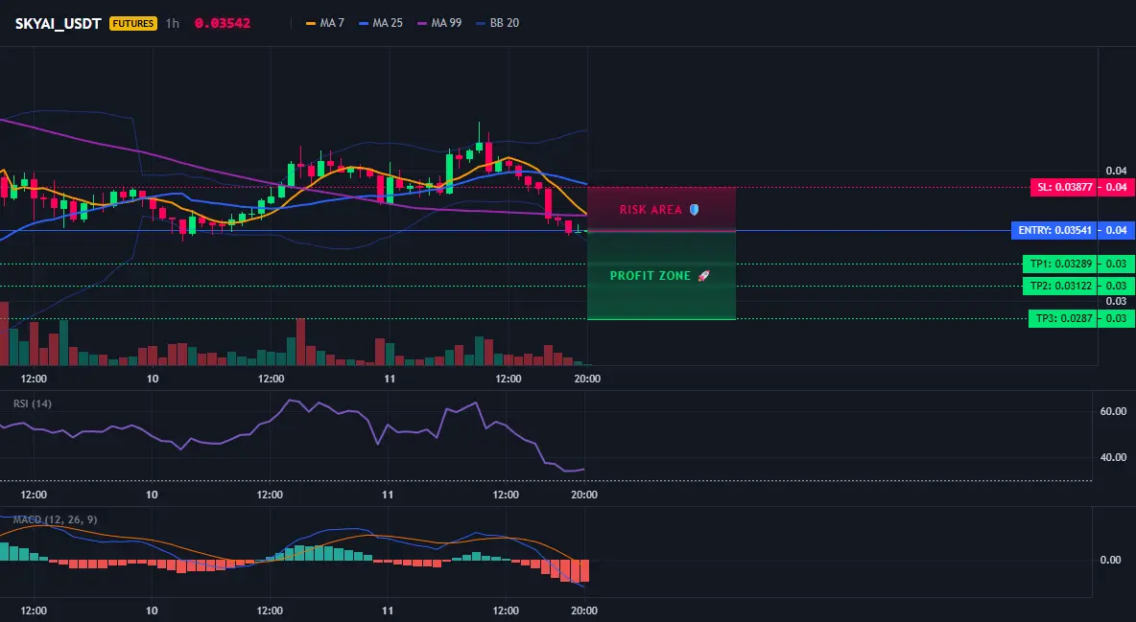Click the PROFIT ZONE text

(x=650, y=276)
